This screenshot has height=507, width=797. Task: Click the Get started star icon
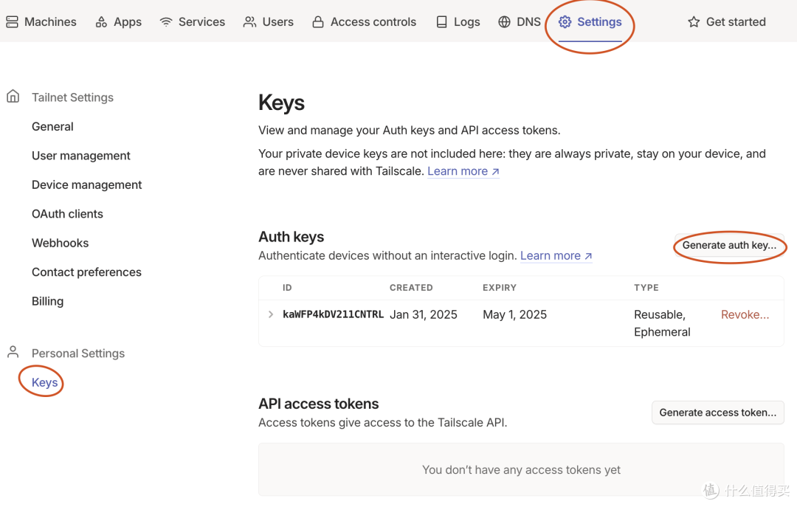pos(694,22)
